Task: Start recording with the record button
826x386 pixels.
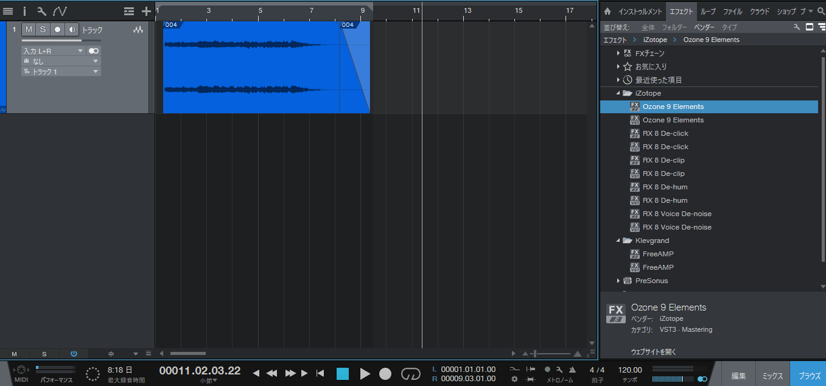Action: (x=385, y=374)
